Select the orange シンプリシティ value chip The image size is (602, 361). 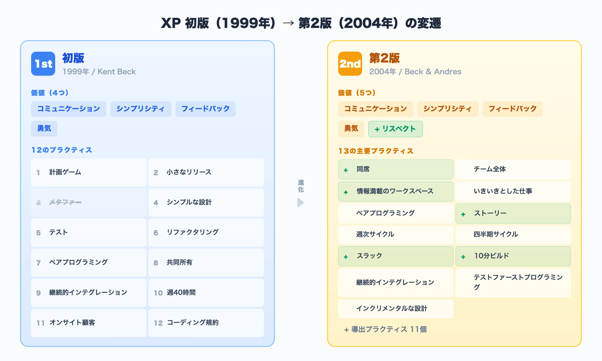tap(448, 109)
